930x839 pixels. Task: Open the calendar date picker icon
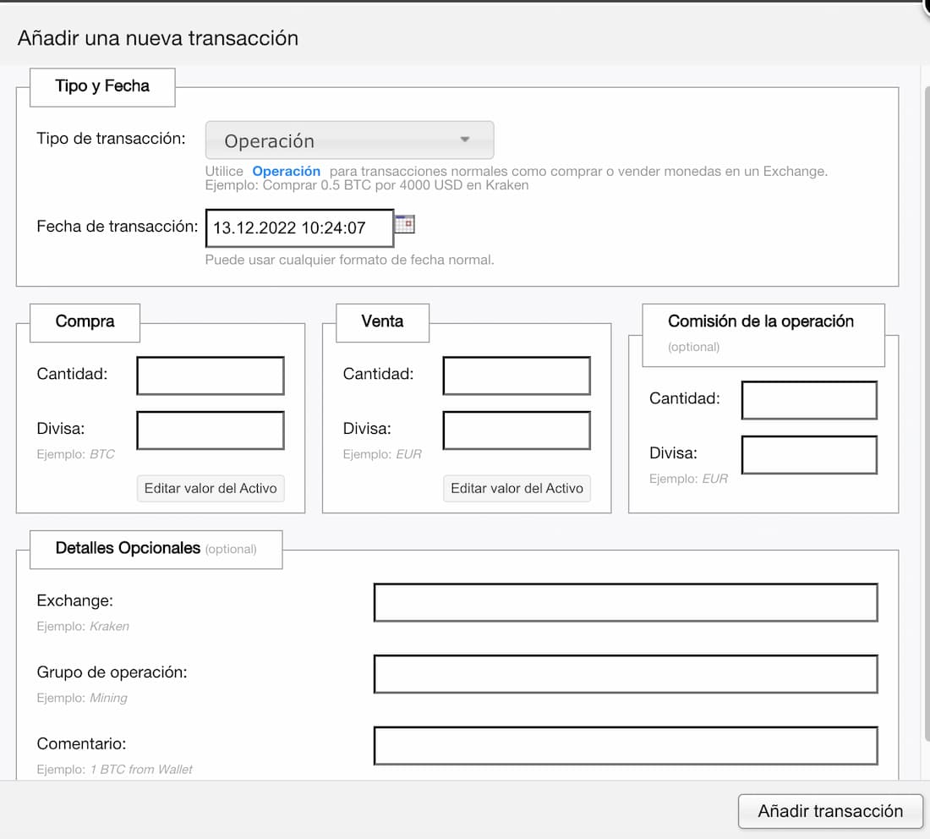407,223
